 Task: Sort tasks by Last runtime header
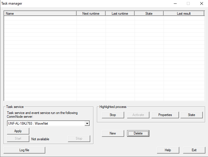(x=120, y=14)
